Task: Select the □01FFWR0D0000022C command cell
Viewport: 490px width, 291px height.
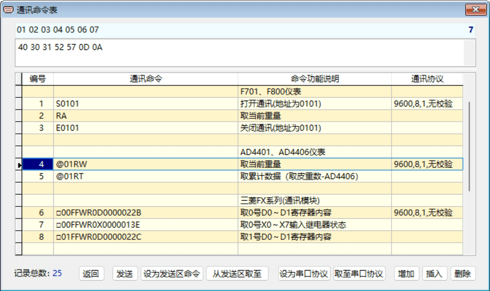Action: 145,237
